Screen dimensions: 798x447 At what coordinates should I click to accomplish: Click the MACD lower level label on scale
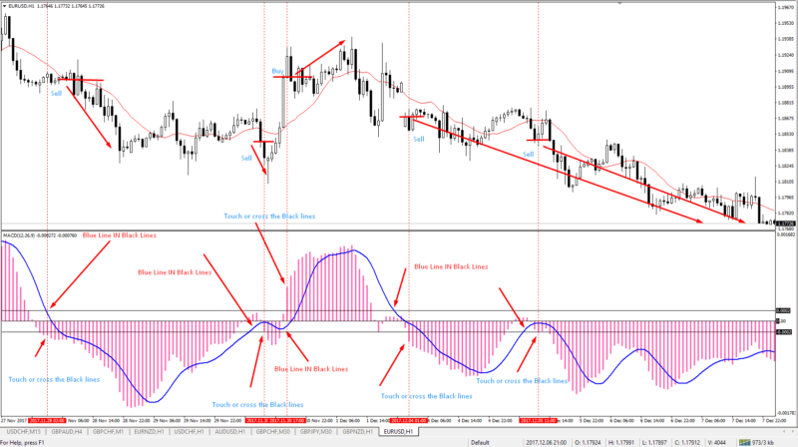(784, 332)
